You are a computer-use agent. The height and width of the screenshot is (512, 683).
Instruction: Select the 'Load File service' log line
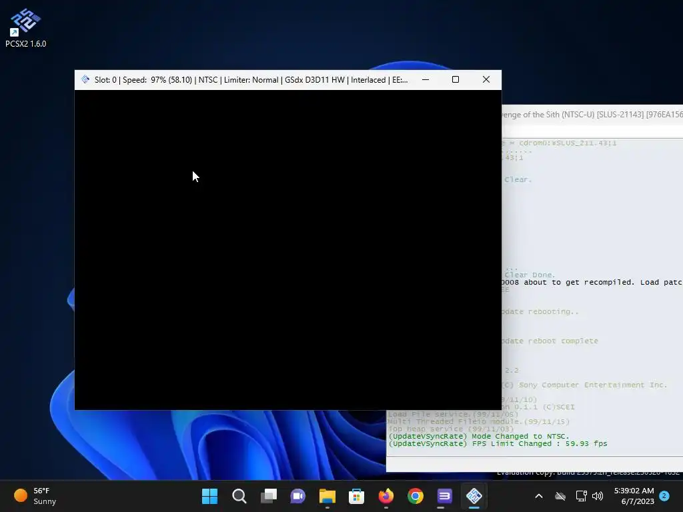453,414
